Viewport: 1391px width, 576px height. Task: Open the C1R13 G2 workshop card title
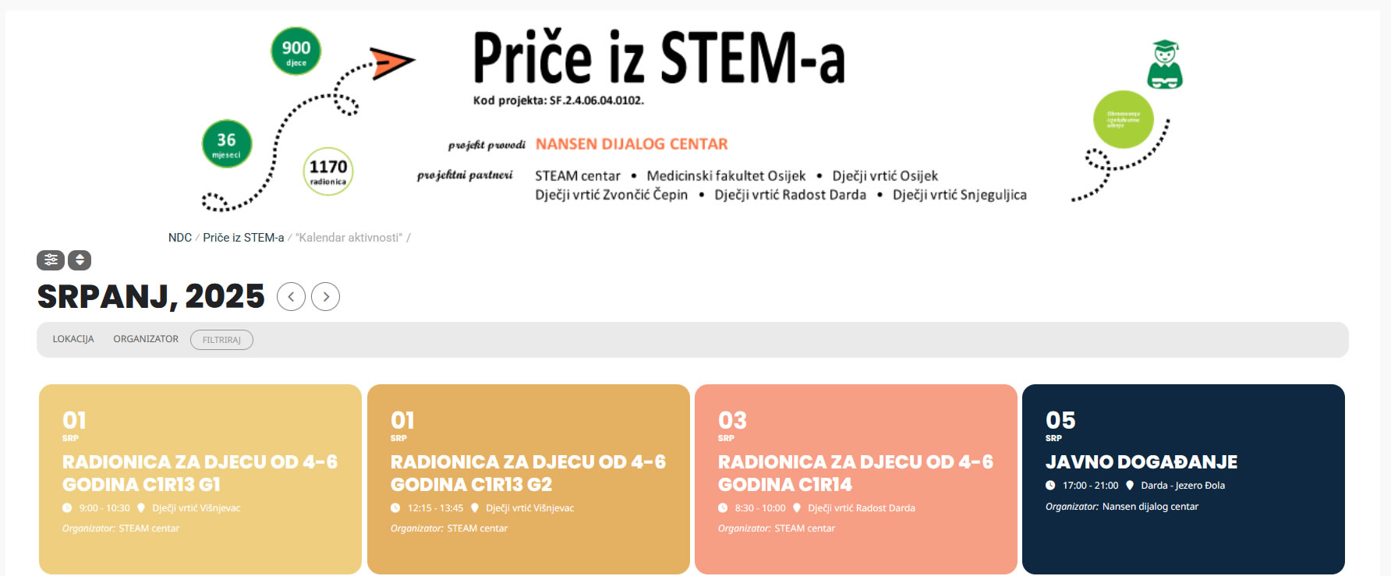point(528,473)
